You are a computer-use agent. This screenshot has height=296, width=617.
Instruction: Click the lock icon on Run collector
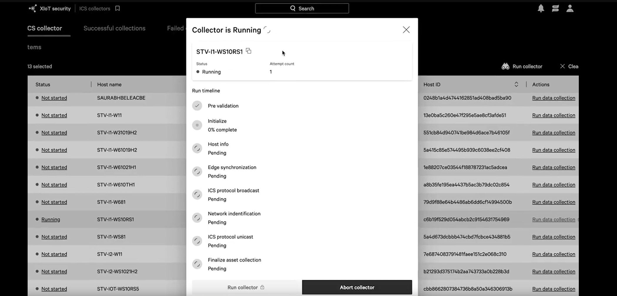point(262,287)
